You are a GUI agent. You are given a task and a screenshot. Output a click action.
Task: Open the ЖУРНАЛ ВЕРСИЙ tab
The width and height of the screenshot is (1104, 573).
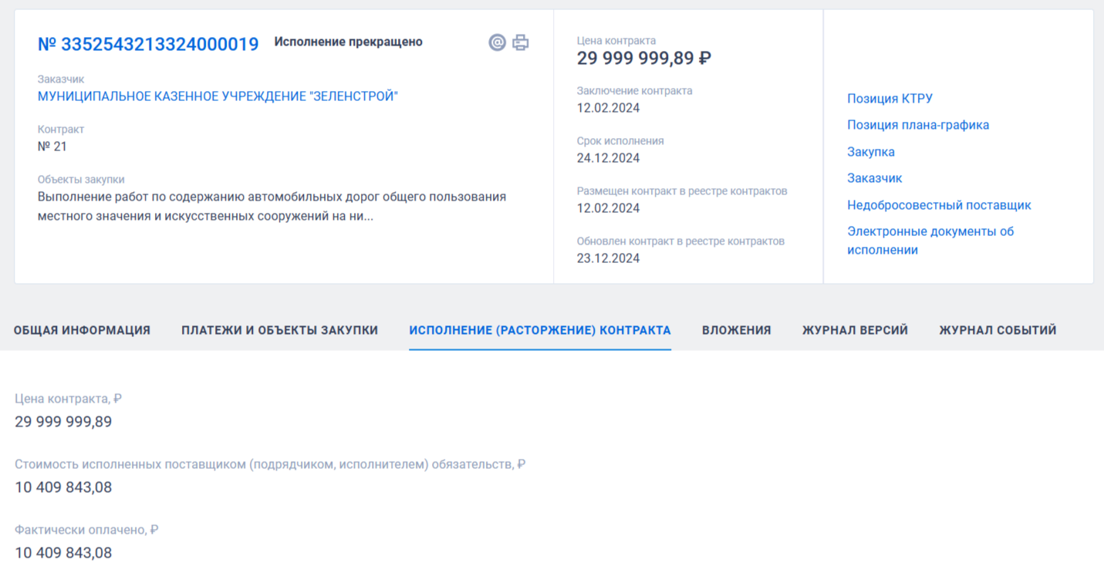(855, 330)
